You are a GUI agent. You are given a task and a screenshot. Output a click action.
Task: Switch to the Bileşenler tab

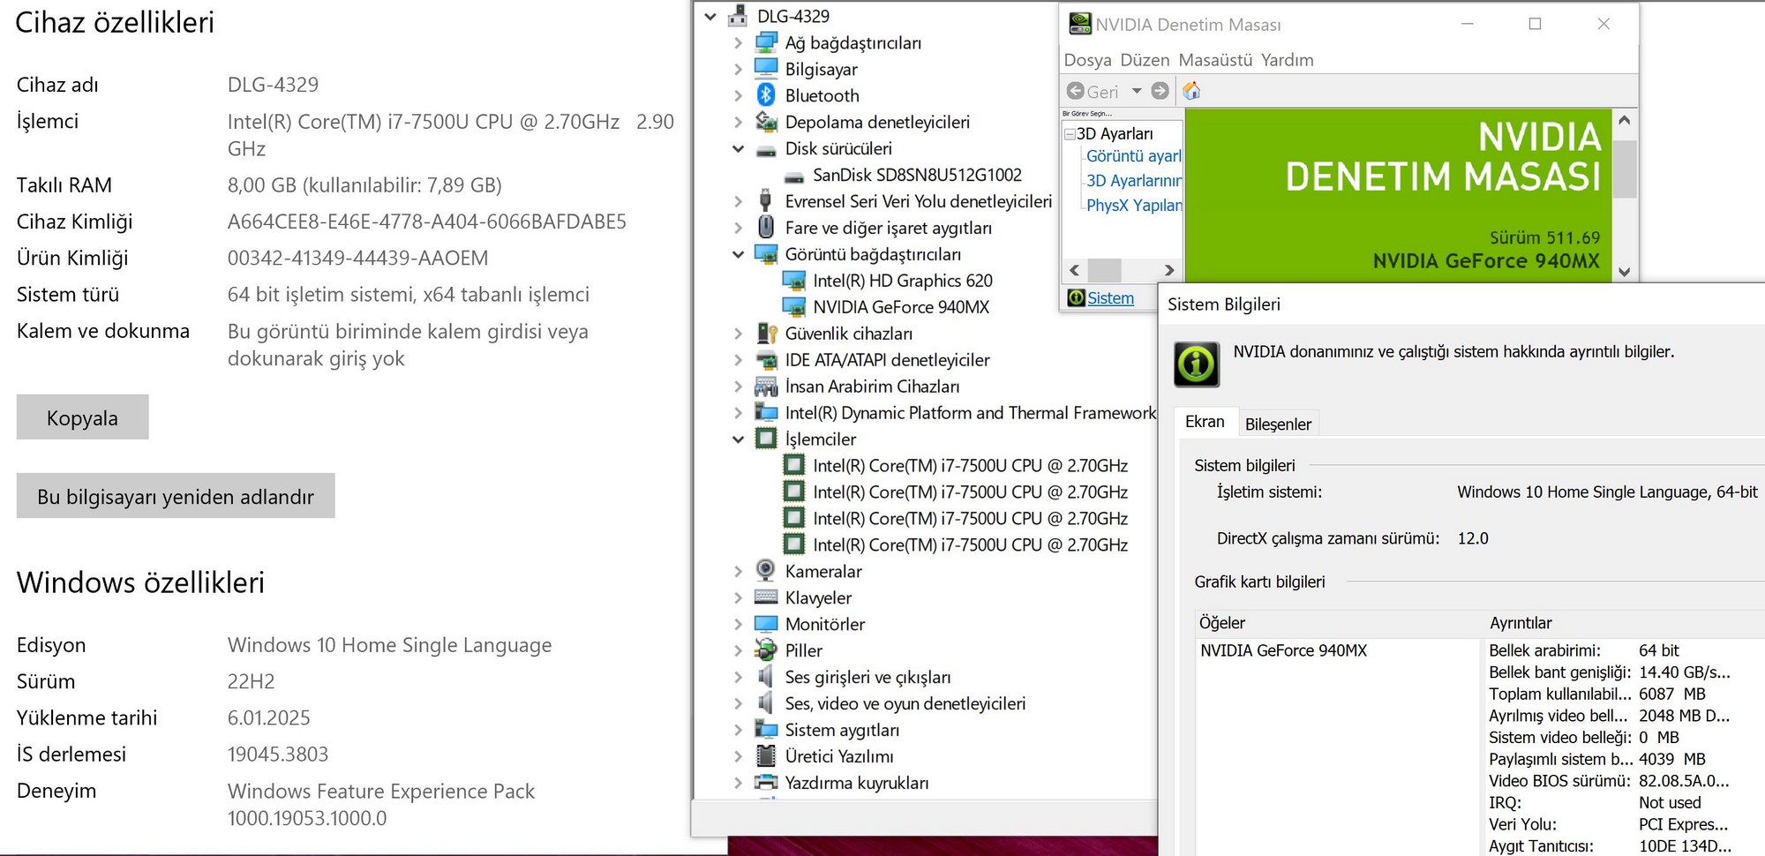[x=1277, y=424]
